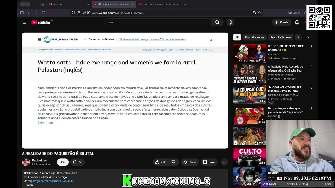Open A Tradição Mais Absurda do Afeganistão video title

[x=286, y=68]
